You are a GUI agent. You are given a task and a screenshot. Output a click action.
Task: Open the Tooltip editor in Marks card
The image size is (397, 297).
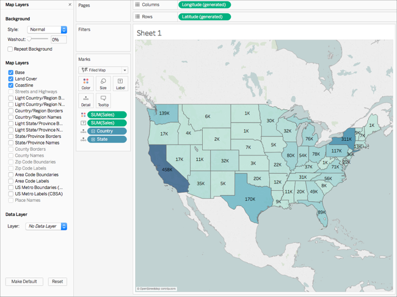pyautogui.click(x=103, y=101)
